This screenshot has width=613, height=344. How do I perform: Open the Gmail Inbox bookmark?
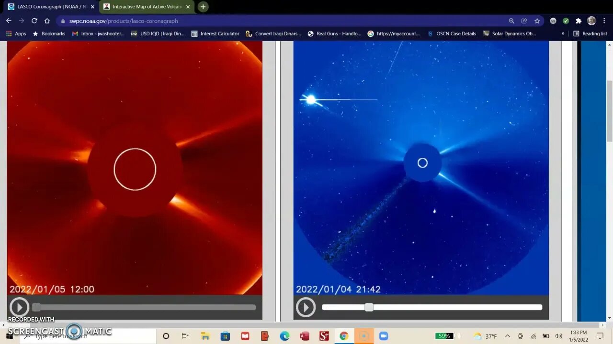(98, 33)
